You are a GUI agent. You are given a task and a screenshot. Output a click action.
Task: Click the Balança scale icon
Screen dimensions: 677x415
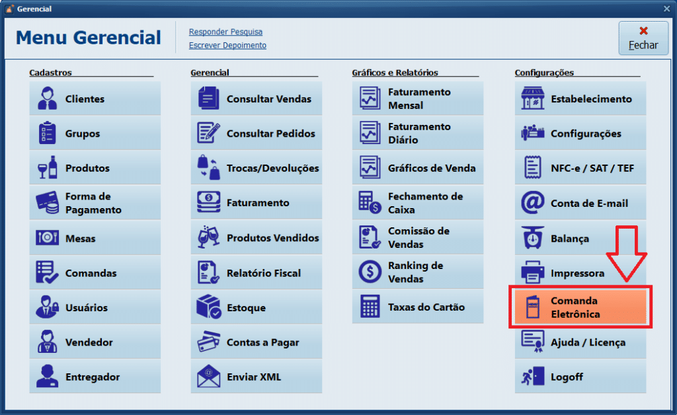coord(533,238)
